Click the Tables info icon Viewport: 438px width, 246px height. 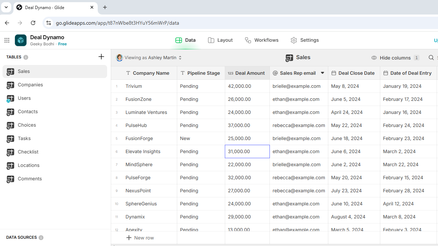[26, 57]
